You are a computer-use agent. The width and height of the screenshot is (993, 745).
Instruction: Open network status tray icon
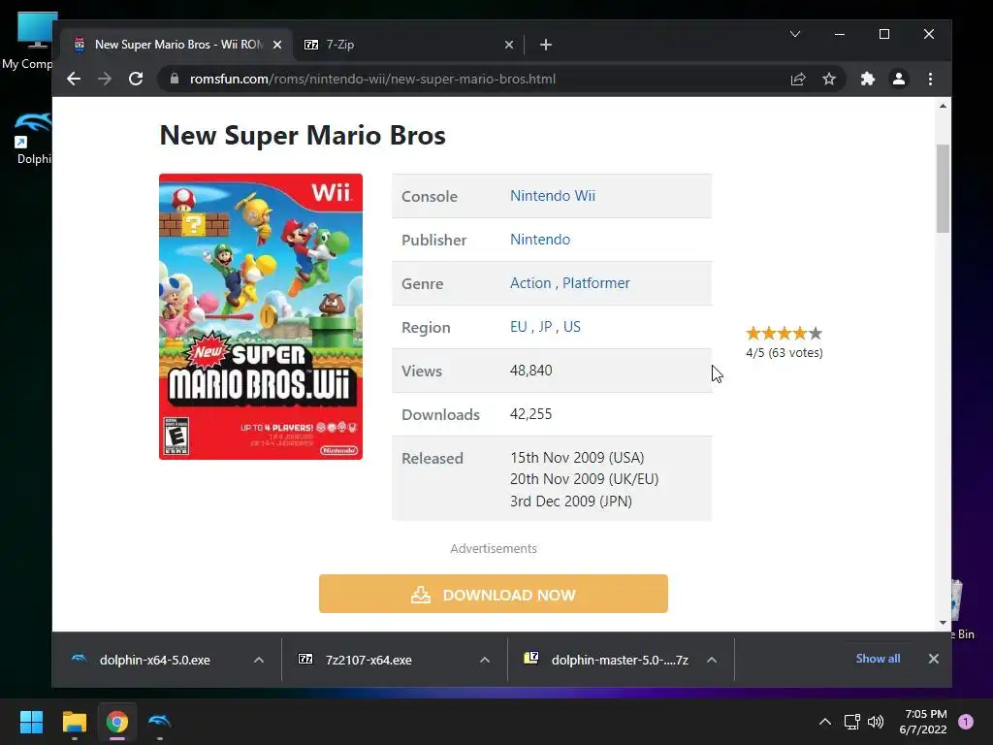[x=851, y=722]
